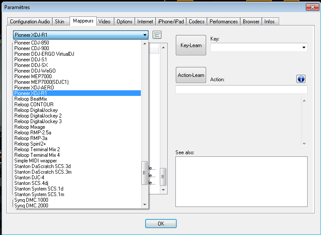Choose Simple MIDI wrapper in the list
The width and height of the screenshot is (321, 235).
pos(35,161)
